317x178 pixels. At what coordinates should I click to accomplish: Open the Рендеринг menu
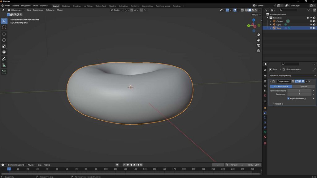(26, 6)
